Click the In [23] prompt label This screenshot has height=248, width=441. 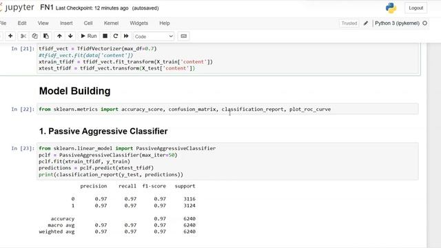tap(23, 148)
